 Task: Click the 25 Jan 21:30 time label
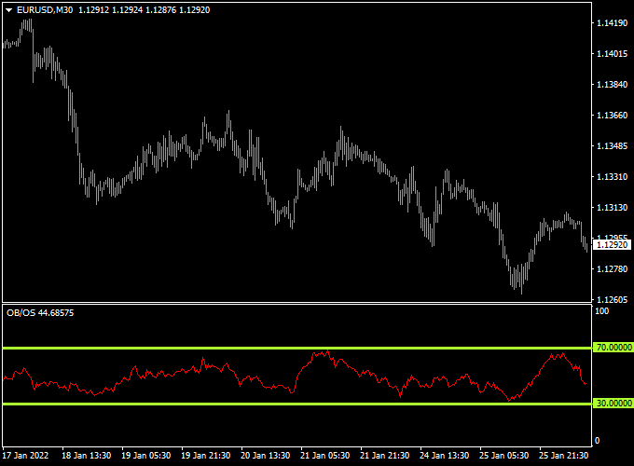(564, 456)
